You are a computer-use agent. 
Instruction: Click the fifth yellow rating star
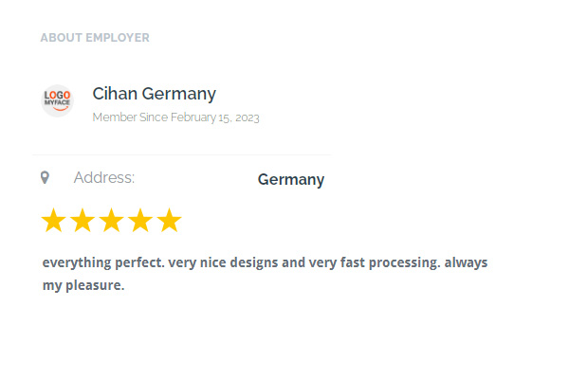[169, 220]
